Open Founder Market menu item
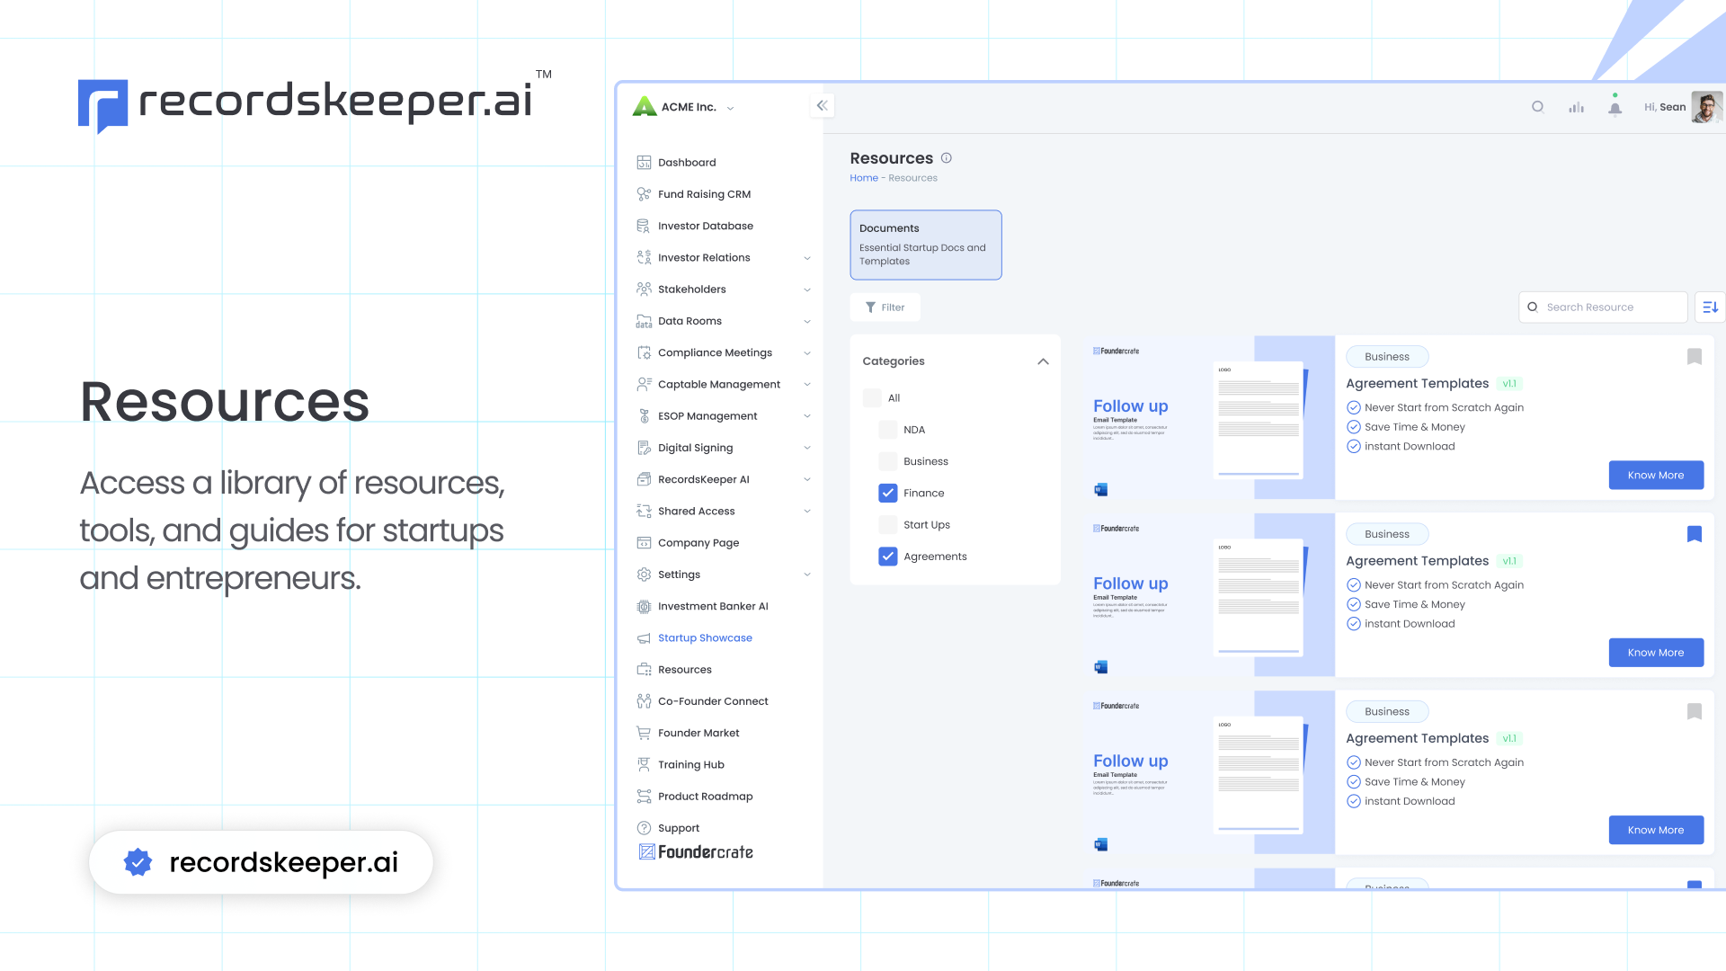The width and height of the screenshot is (1726, 971). click(x=698, y=733)
